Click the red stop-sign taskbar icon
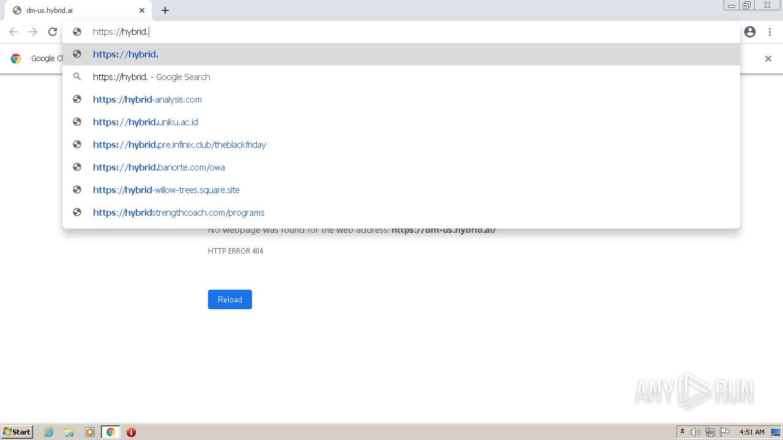This screenshot has height=440, width=783. [x=131, y=432]
